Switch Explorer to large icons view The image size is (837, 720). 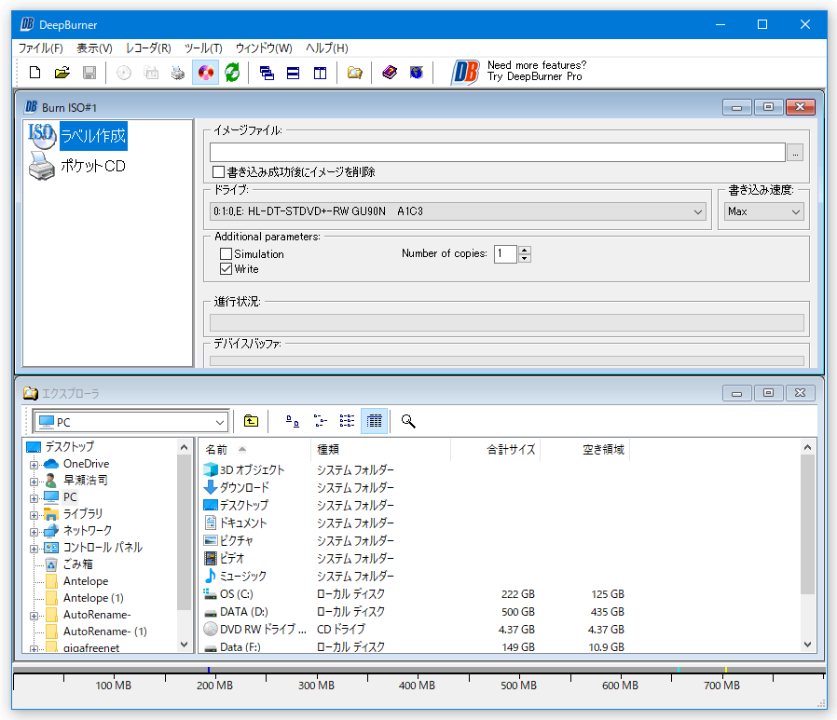[x=293, y=421]
